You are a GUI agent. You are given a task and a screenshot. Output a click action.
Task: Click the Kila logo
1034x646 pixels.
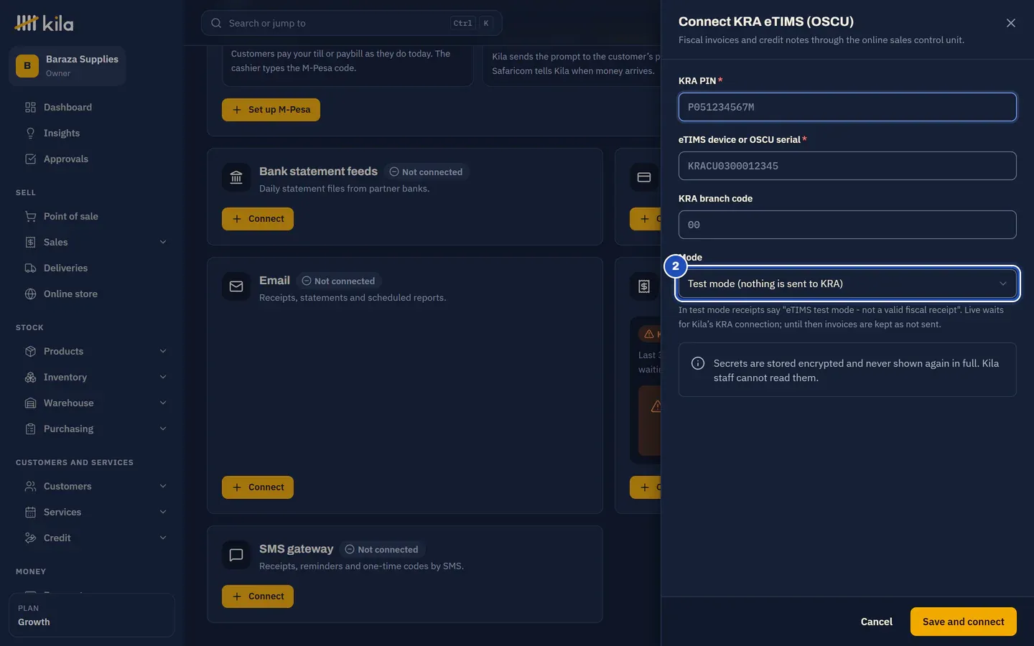click(44, 23)
